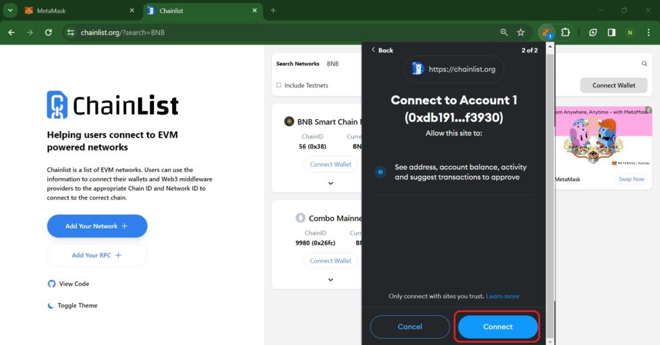Close the MetaMask browser tab
660x345 pixels.
[131, 10]
